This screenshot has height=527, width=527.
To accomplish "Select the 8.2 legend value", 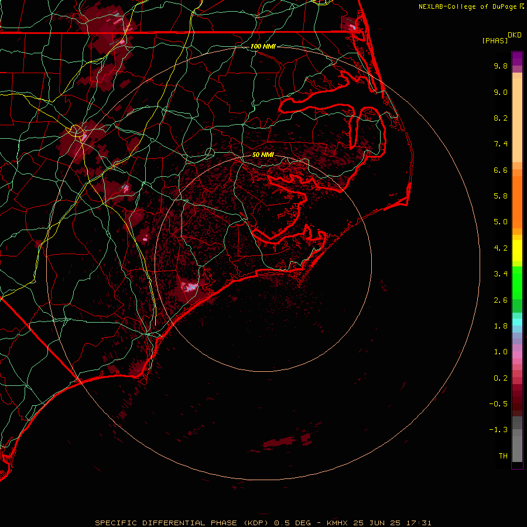I will click(501, 118).
